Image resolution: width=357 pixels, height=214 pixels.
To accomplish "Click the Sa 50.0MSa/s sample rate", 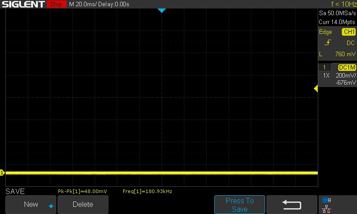I will pos(337,13).
